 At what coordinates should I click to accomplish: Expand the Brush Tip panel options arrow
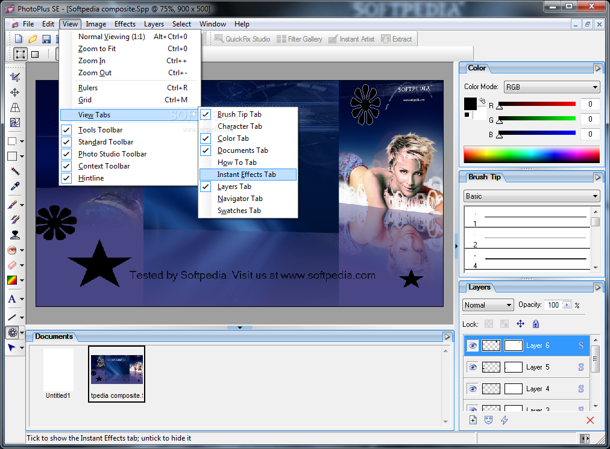(x=598, y=177)
